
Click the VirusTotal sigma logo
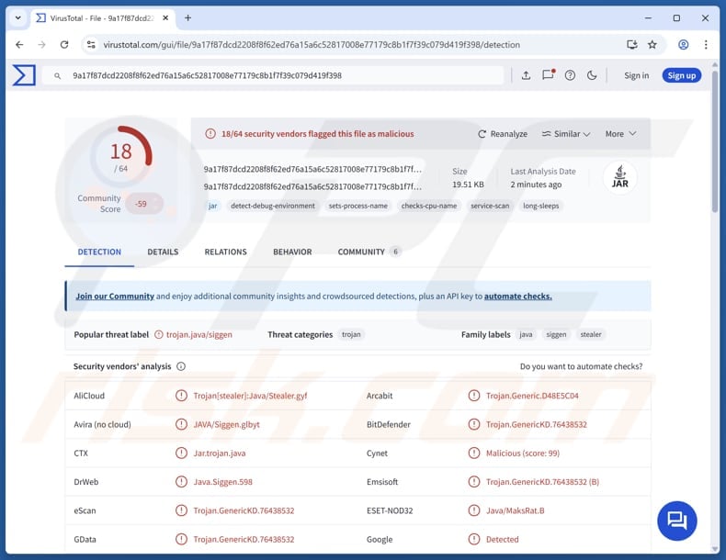(x=24, y=75)
